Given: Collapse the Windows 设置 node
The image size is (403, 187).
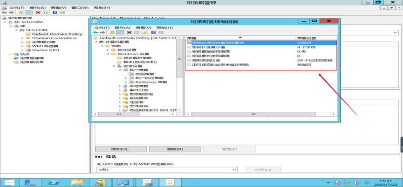Looking at the screenshot, I should click(x=108, y=54).
